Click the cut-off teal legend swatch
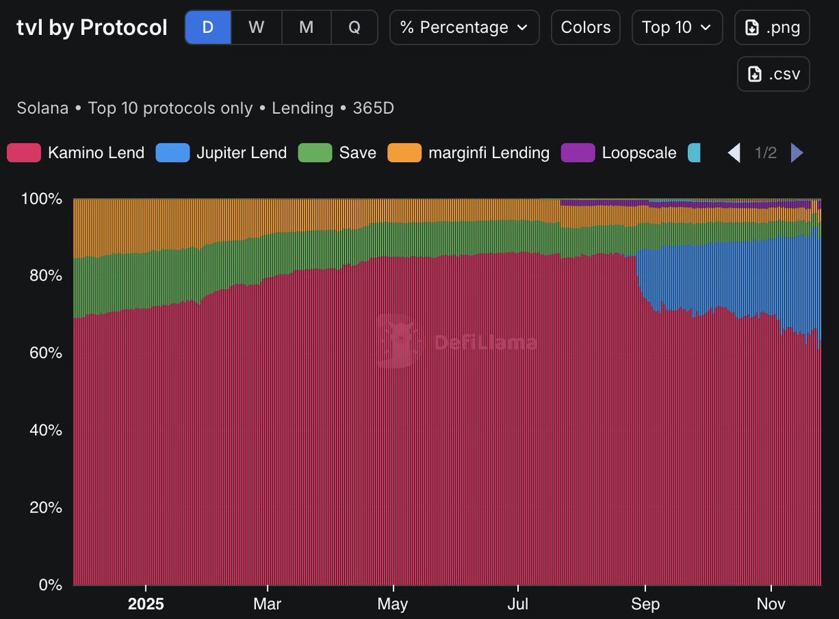 pyautogui.click(x=694, y=152)
